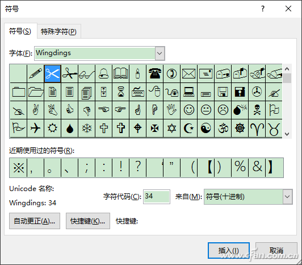Pick the black telephone symbol
The height and width of the screenshot is (265, 302).
pyautogui.click(x=154, y=73)
